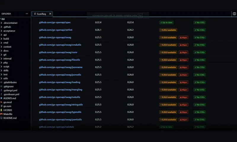The width and height of the screenshot is (237, 142).
Task: Open the LICENSE file icon
Action: (1, 110)
